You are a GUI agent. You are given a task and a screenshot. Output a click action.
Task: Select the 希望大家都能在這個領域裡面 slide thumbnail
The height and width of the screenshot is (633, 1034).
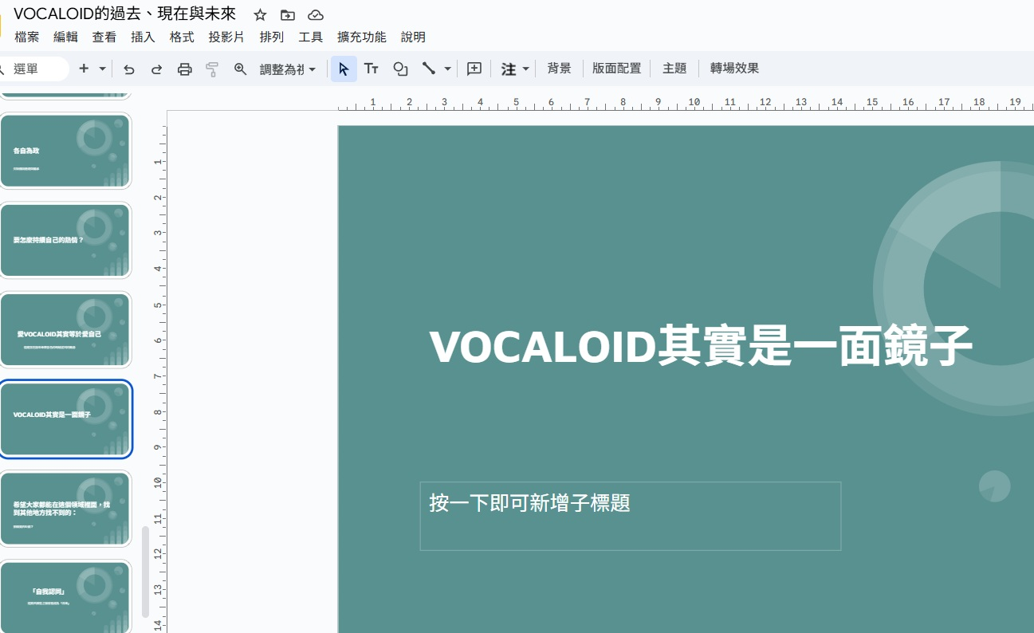tap(65, 509)
